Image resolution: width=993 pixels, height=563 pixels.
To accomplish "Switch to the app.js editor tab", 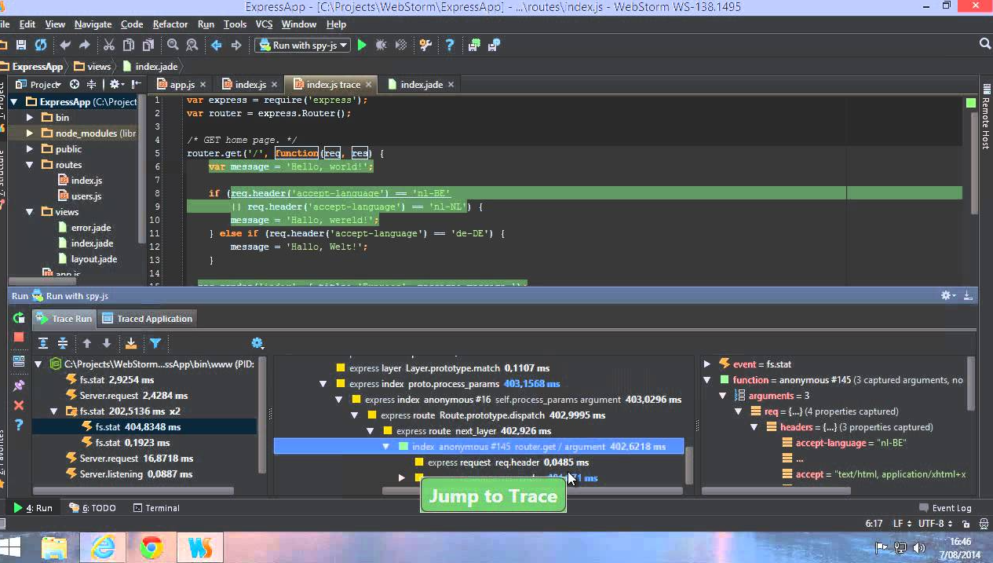I will pyautogui.click(x=181, y=84).
